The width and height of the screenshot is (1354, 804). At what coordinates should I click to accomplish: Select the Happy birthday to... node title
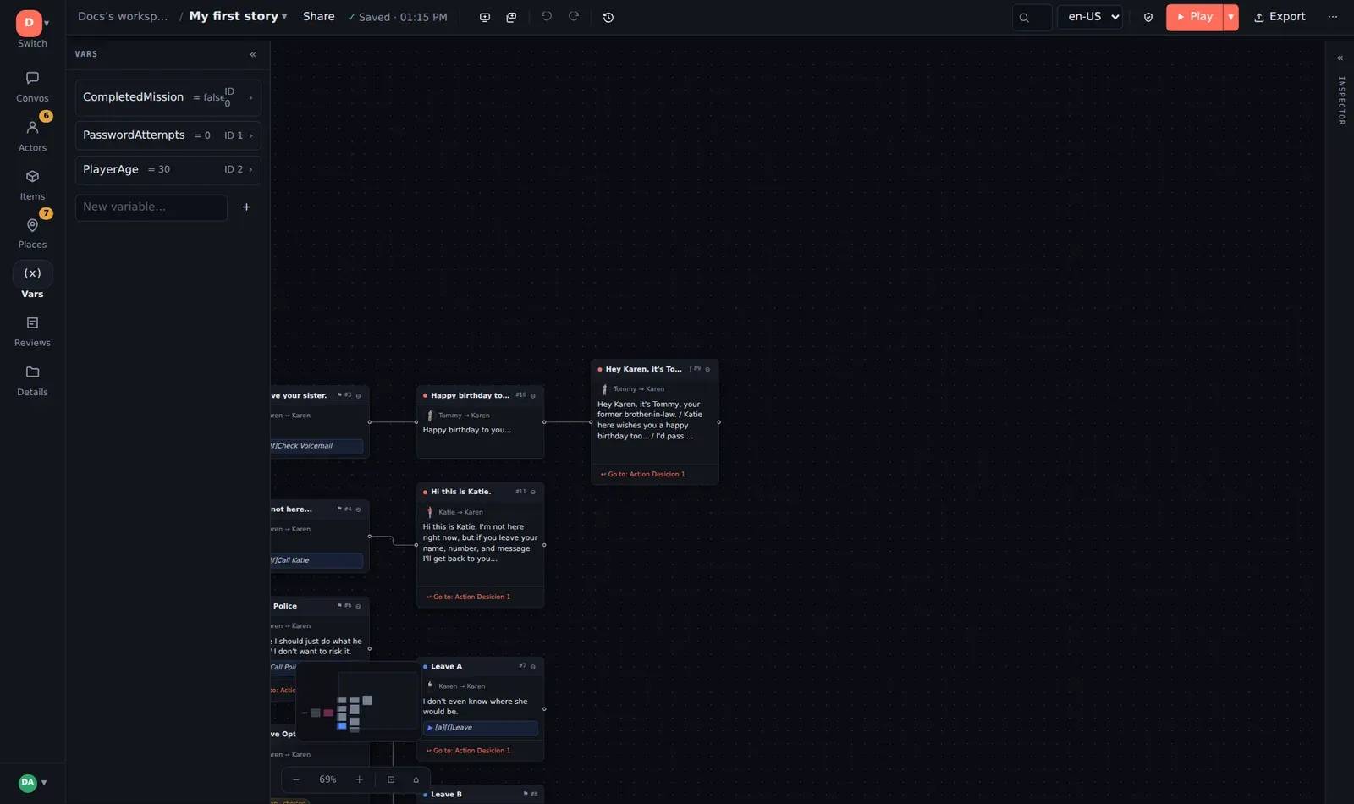470,395
